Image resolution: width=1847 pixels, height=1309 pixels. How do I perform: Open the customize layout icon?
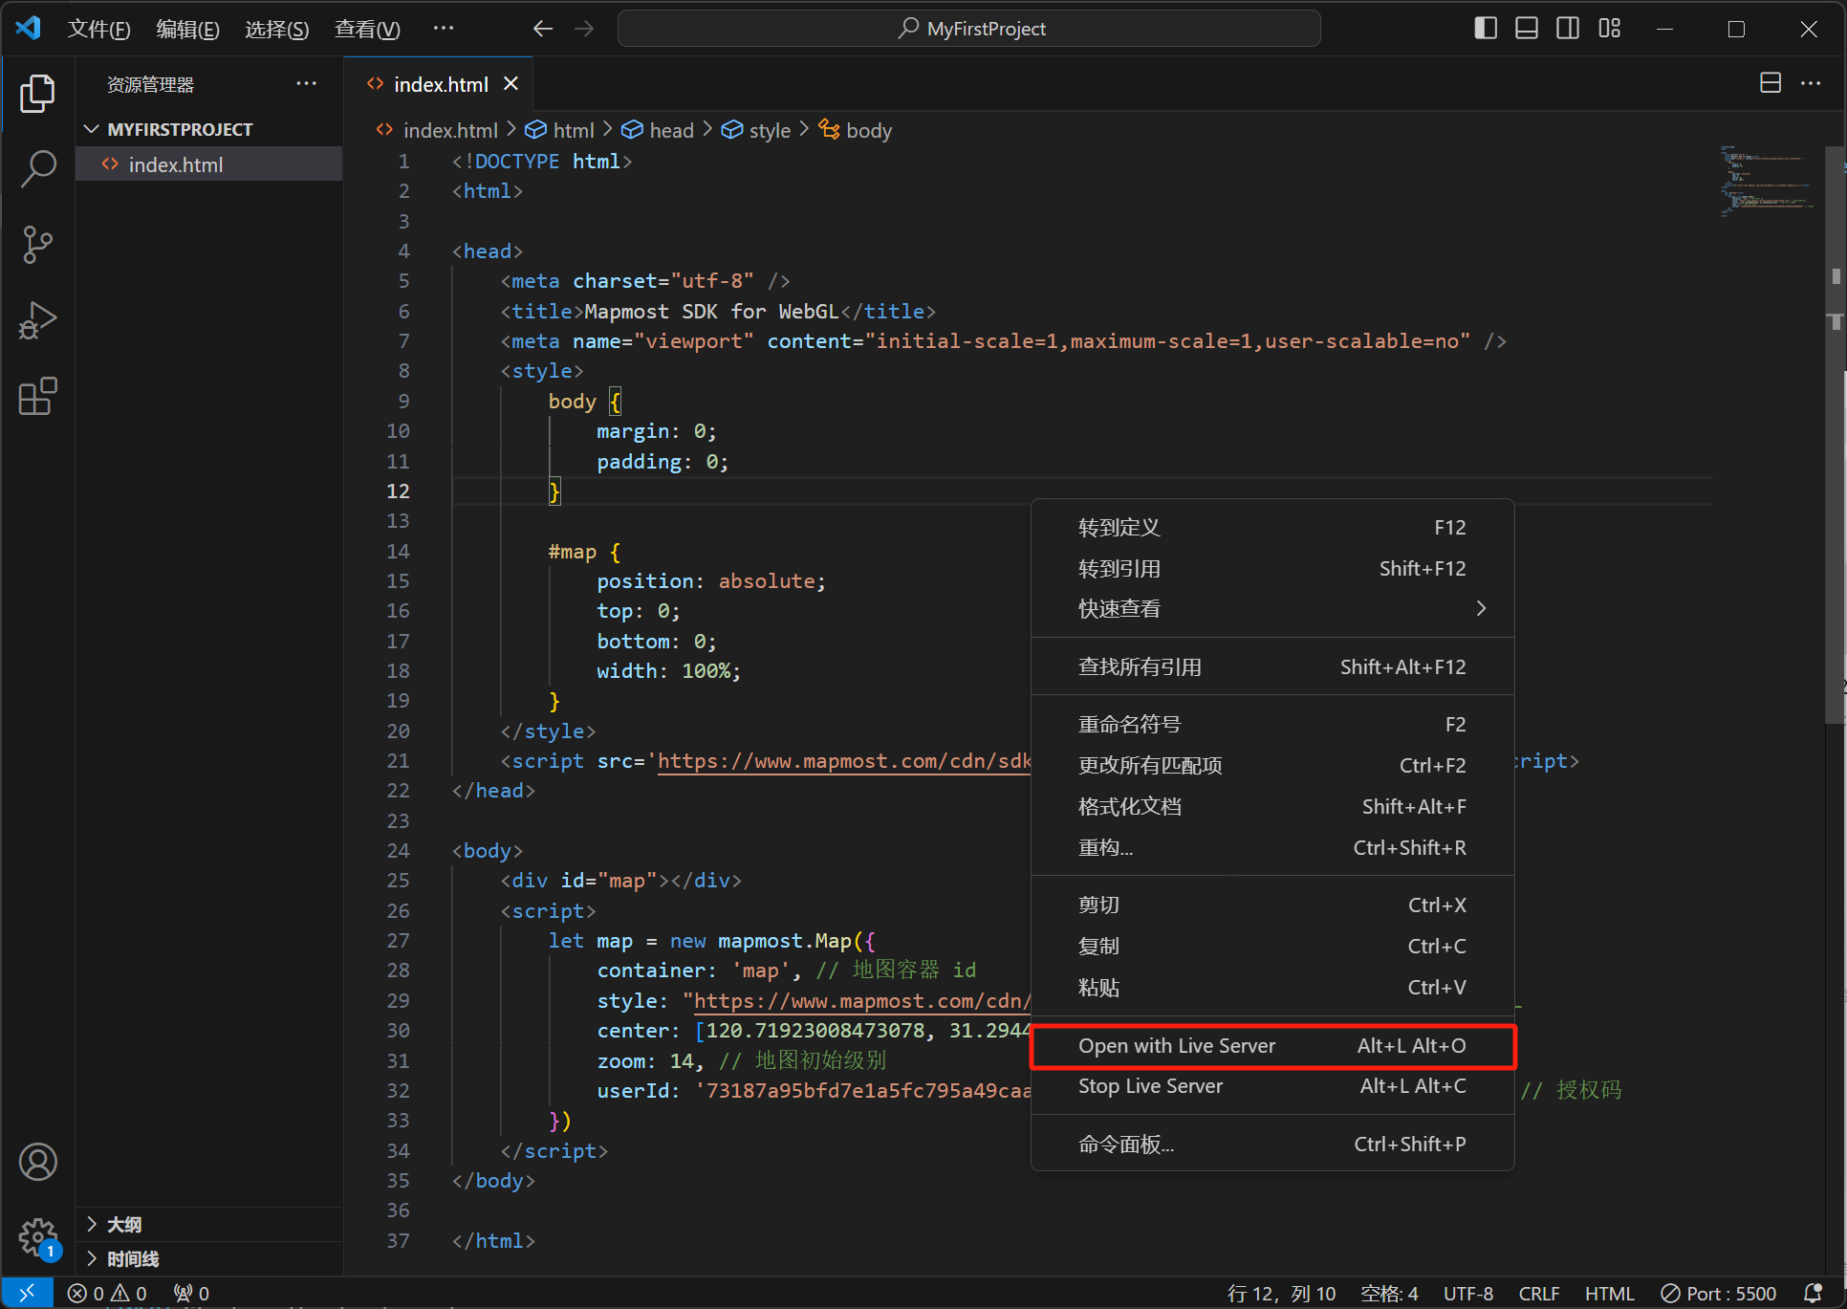pos(1610,29)
